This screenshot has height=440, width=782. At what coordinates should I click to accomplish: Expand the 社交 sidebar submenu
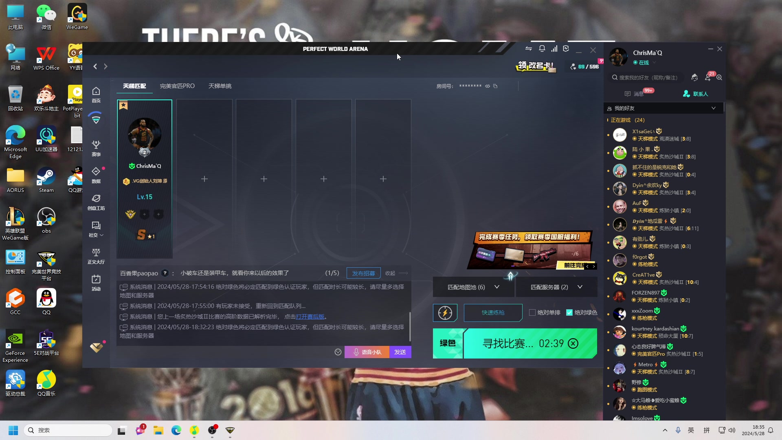pyautogui.click(x=96, y=229)
